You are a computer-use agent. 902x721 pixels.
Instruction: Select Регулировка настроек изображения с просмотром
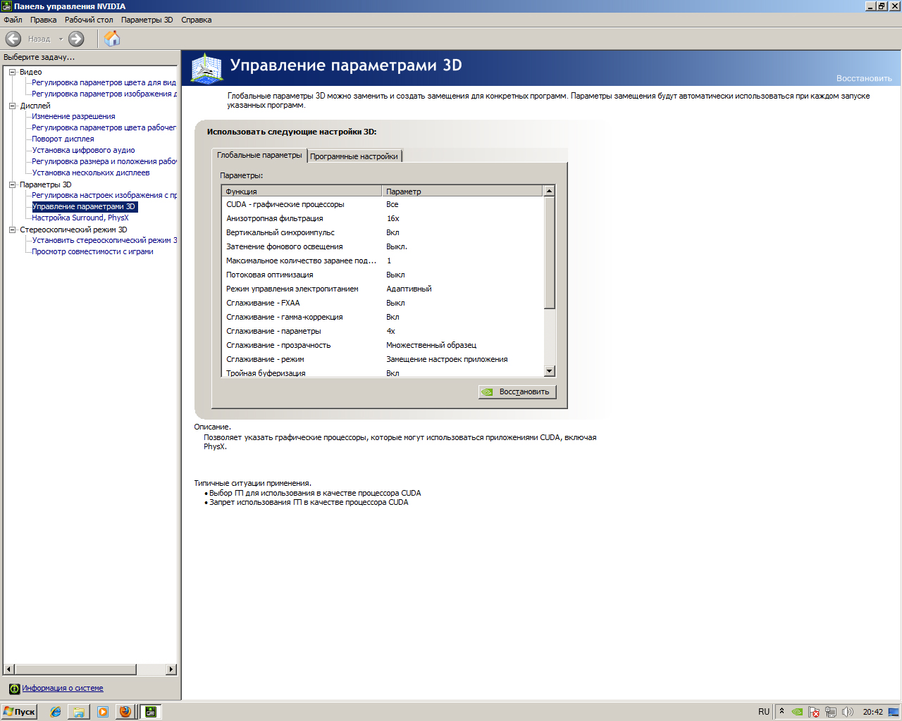(x=104, y=195)
